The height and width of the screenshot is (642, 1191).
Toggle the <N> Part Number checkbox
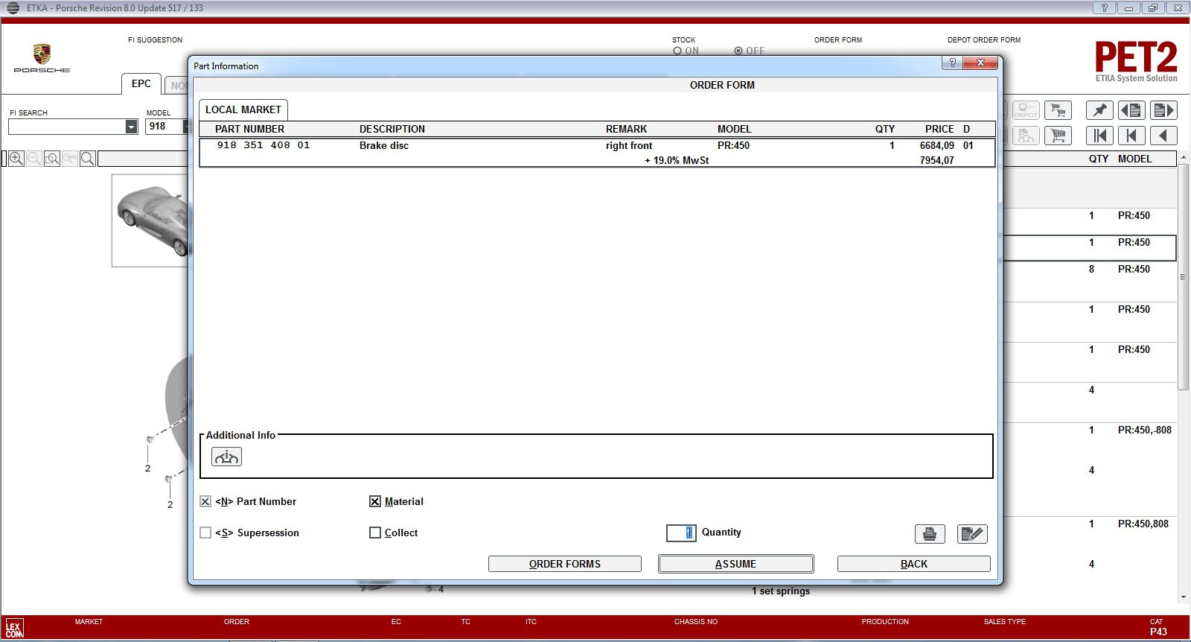[x=205, y=502]
